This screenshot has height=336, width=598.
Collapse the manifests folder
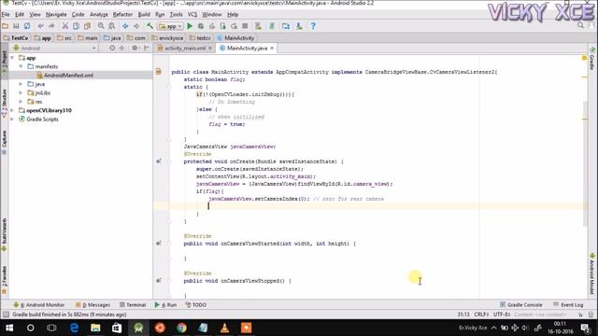[21, 66]
